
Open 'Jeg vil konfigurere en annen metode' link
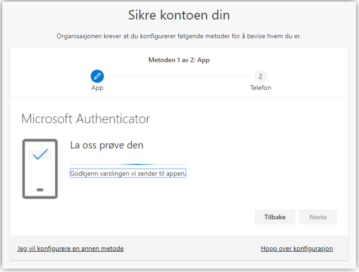point(71,248)
